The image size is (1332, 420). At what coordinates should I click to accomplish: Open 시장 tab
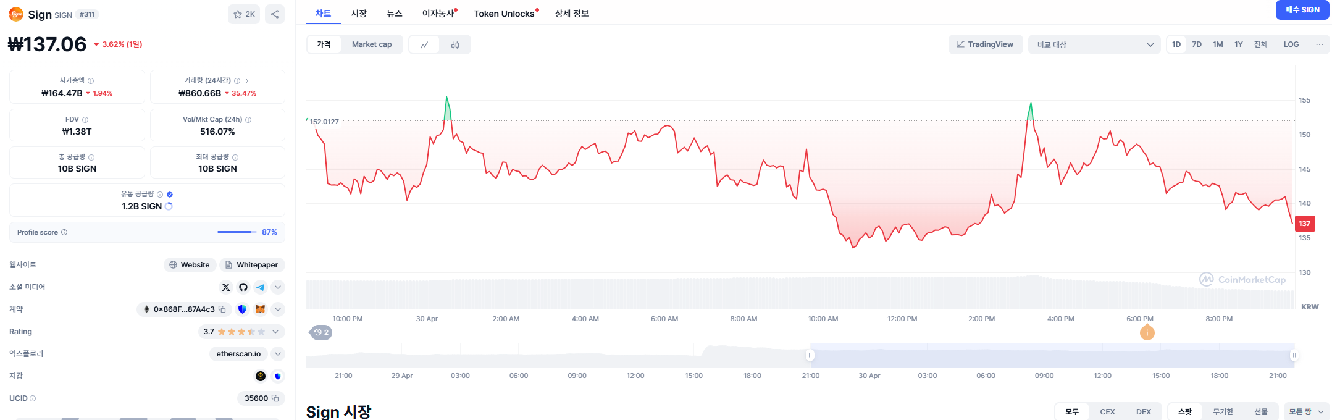pos(359,14)
